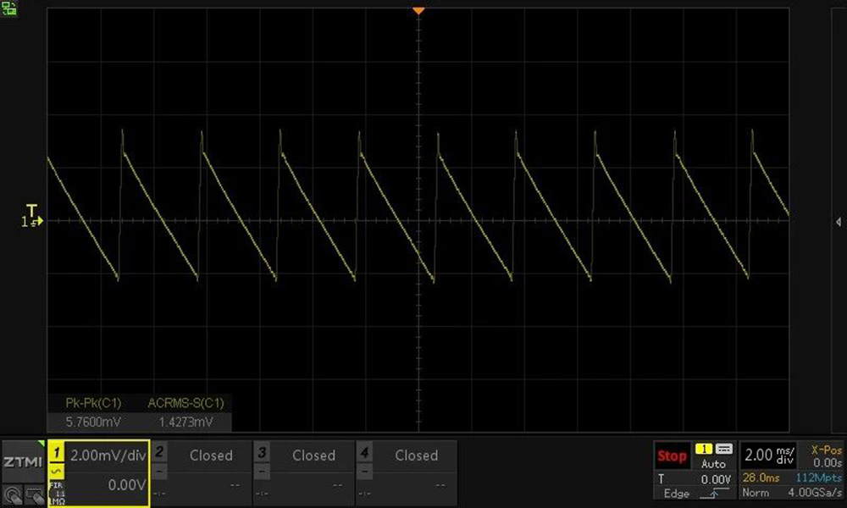Open channel 1 2.00mV/div scale setting

pyautogui.click(x=108, y=456)
